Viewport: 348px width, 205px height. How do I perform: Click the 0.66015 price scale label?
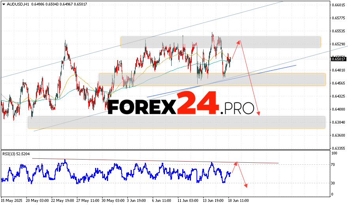coord(339,5)
